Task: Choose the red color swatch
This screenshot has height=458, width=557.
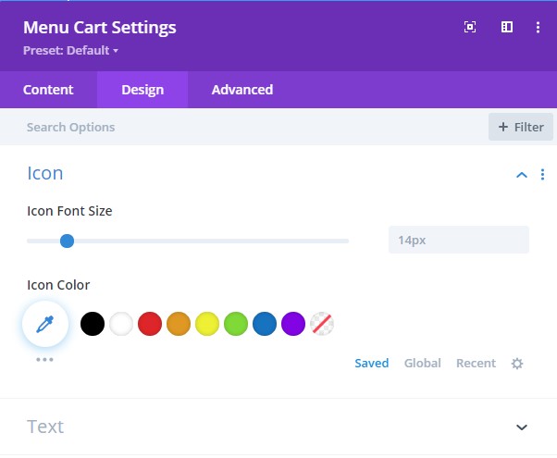Action: pos(150,324)
